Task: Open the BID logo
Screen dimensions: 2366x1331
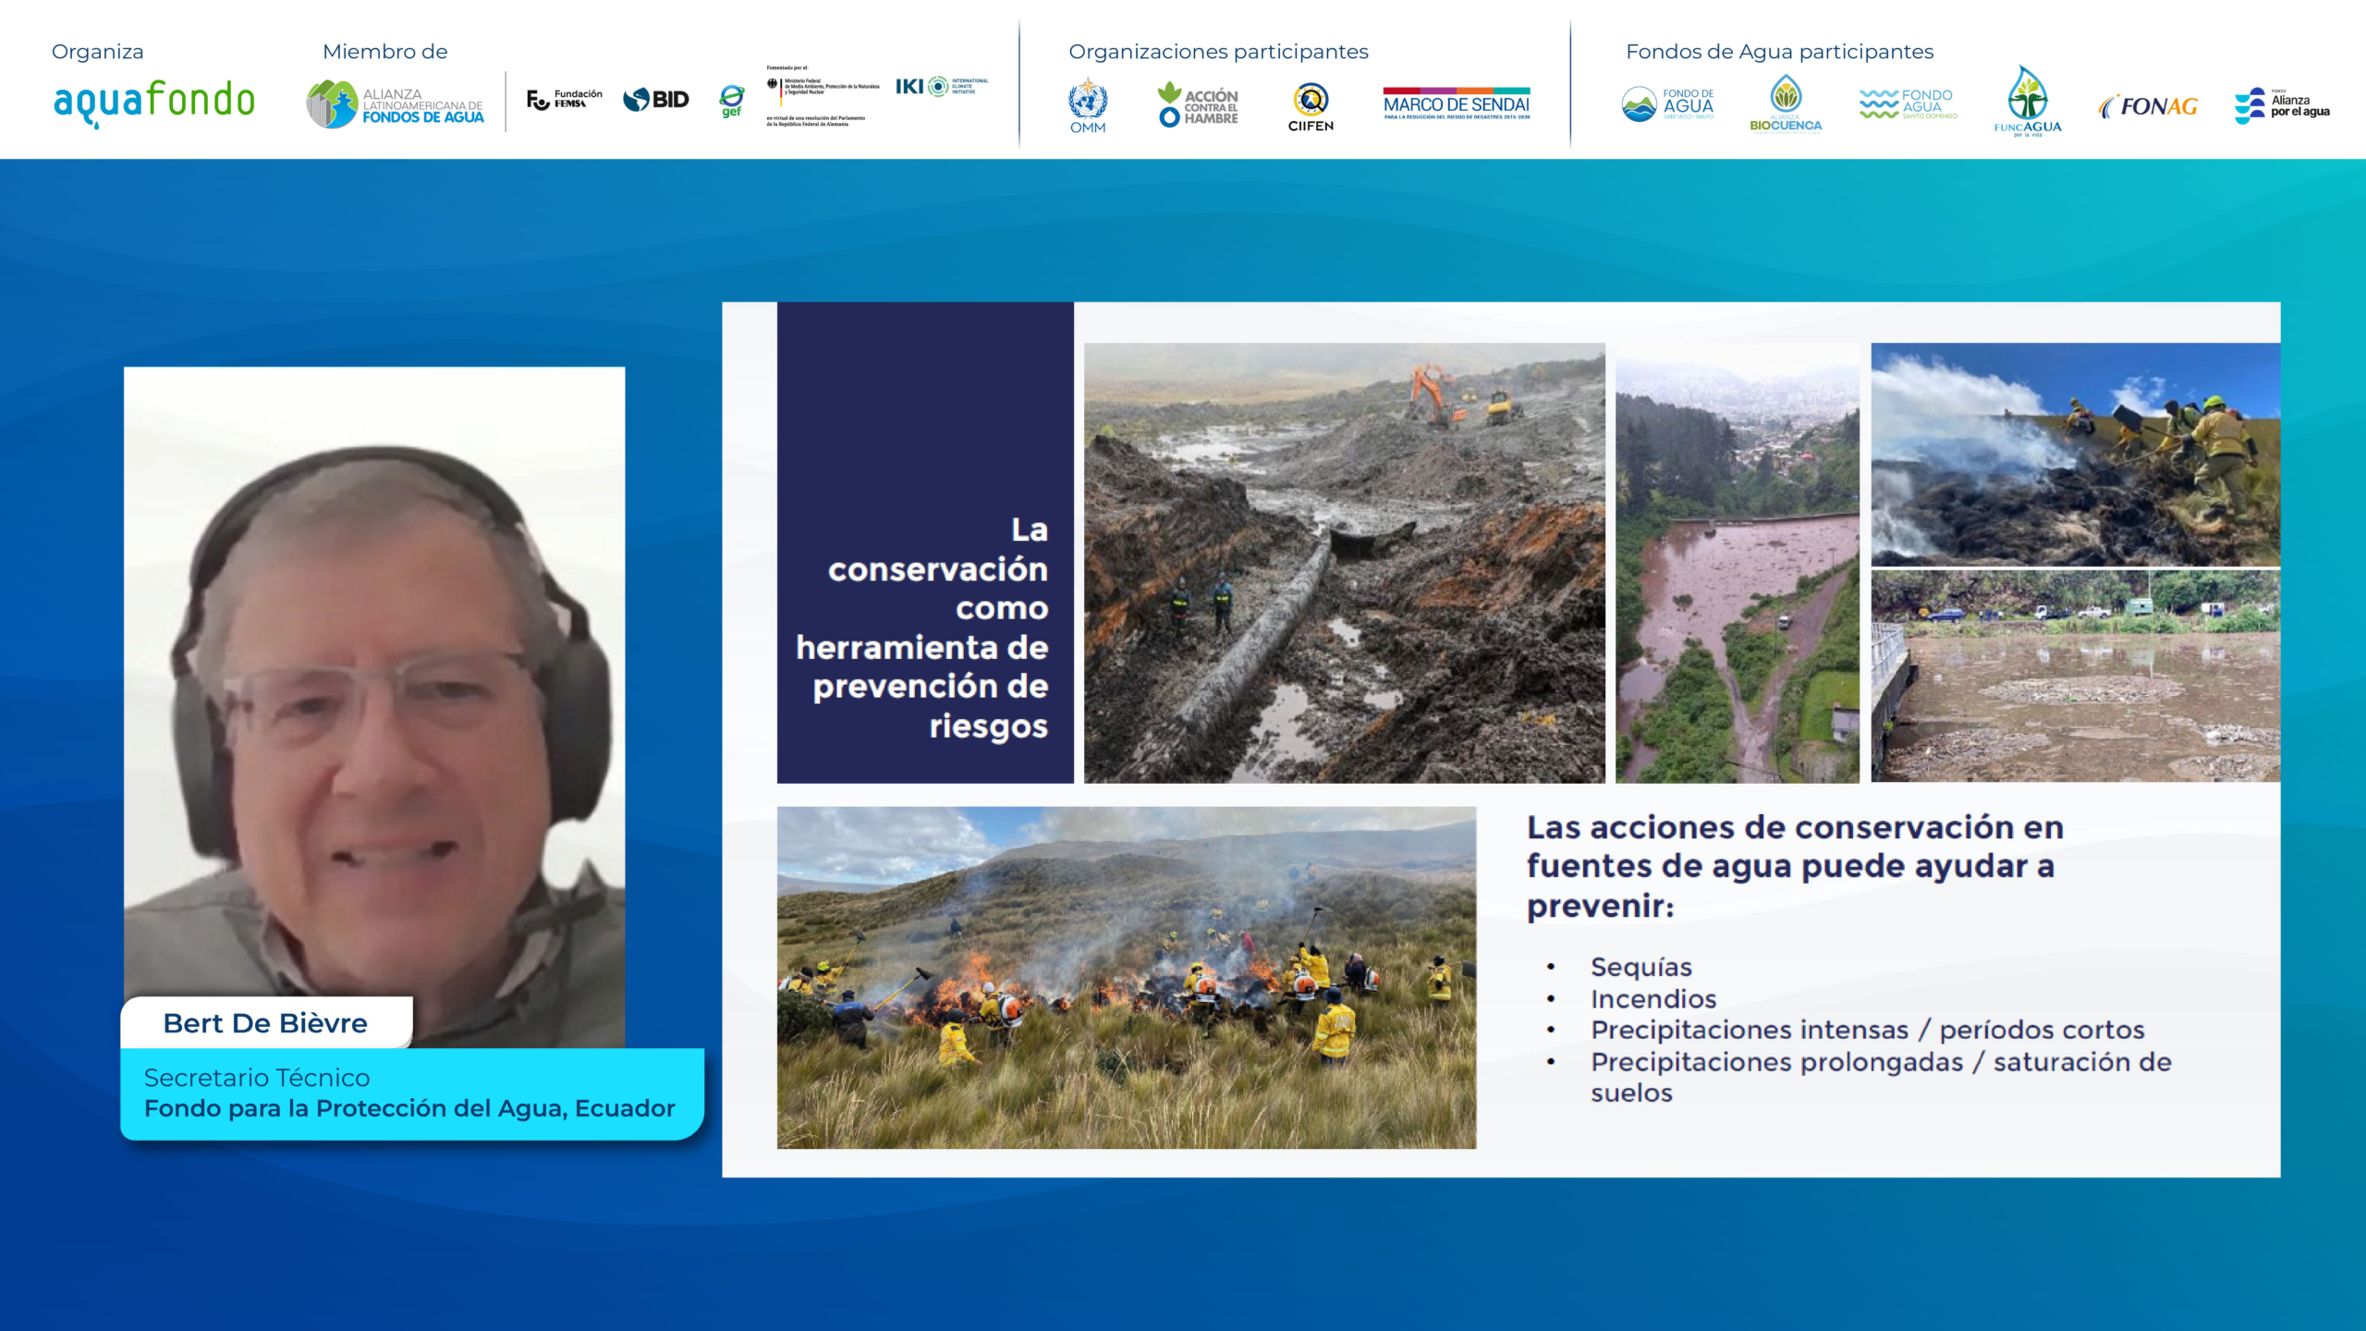Action: pyautogui.click(x=656, y=99)
